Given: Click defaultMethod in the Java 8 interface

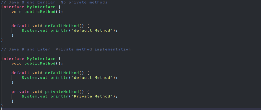Looking at the screenshot, I should point(62,26).
